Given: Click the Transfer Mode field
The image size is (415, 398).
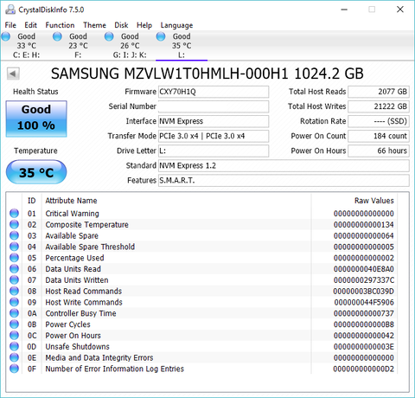Looking at the screenshot, I should [x=214, y=136].
